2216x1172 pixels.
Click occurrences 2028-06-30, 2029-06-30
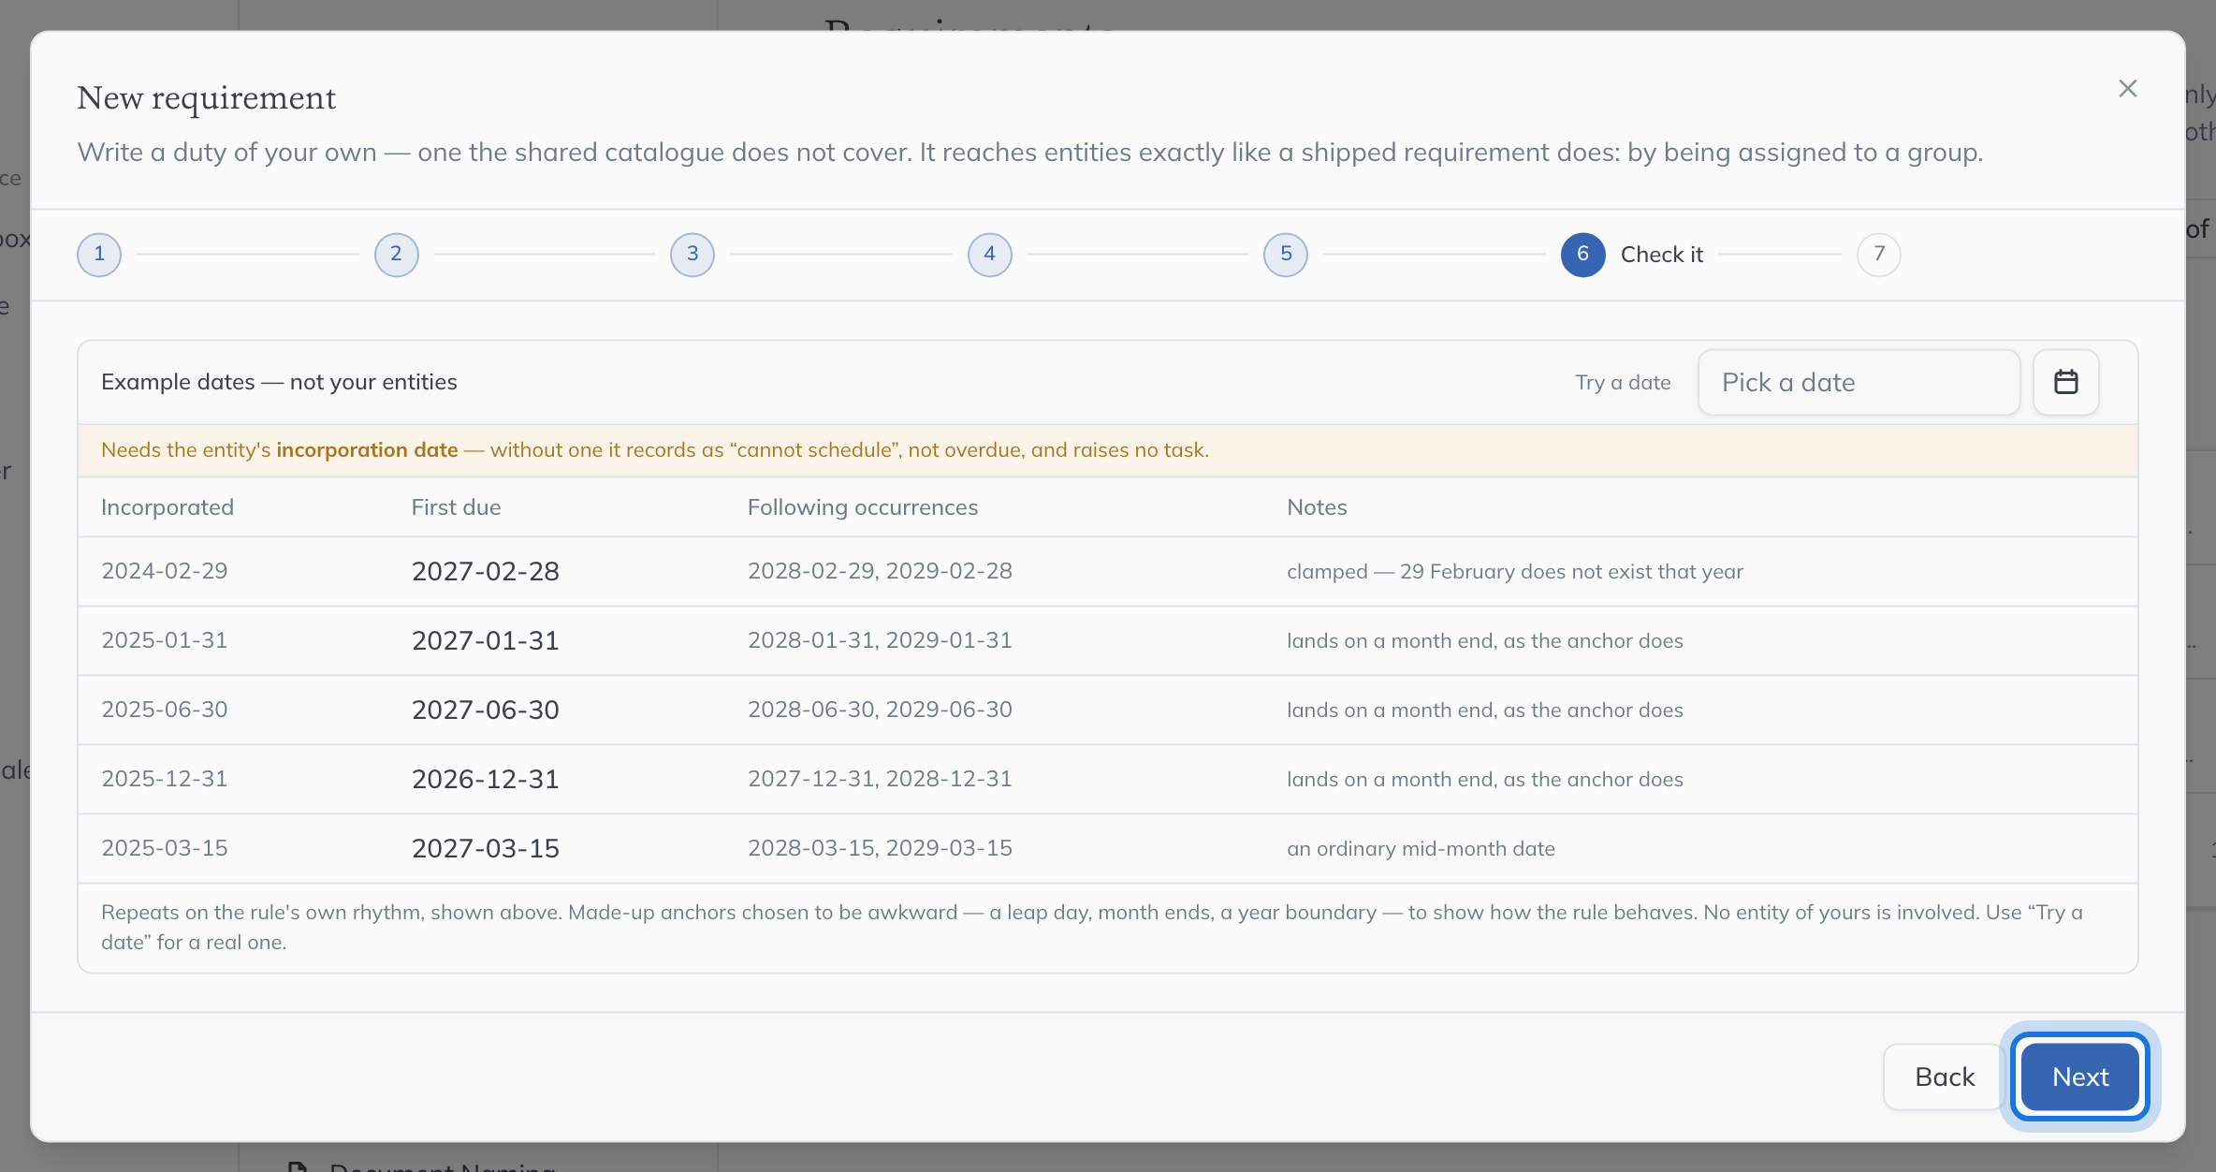tap(880, 710)
